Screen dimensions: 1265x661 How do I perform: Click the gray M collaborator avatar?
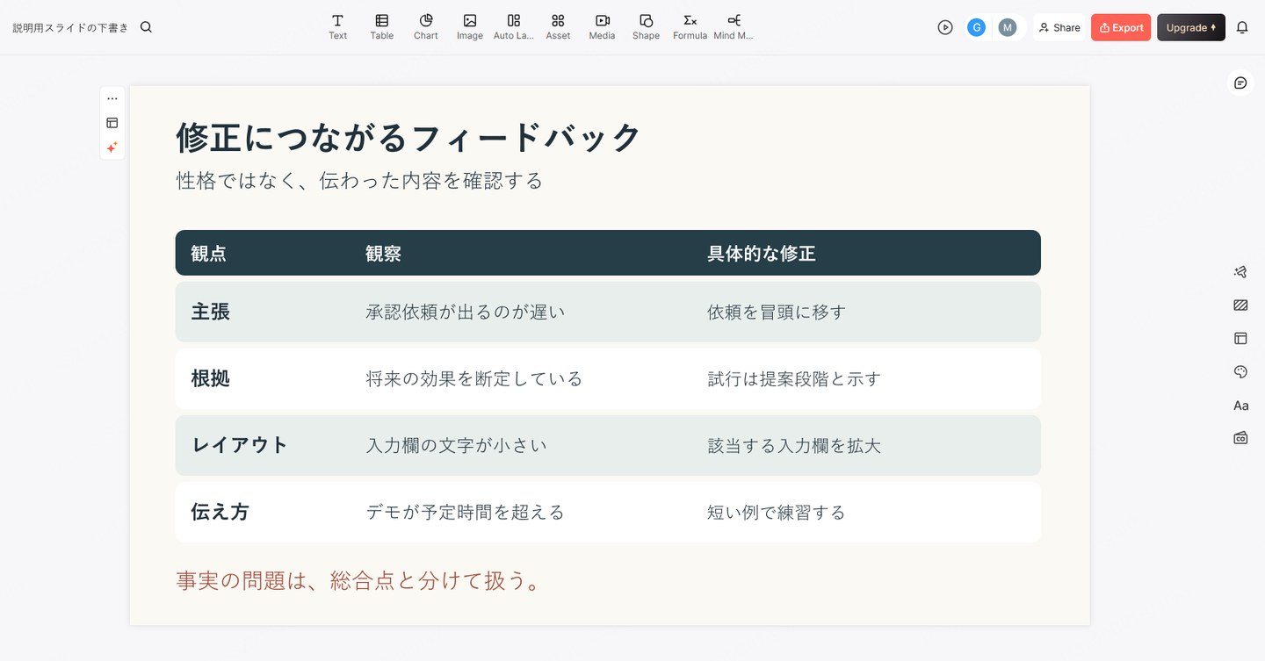click(x=1007, y=27)
